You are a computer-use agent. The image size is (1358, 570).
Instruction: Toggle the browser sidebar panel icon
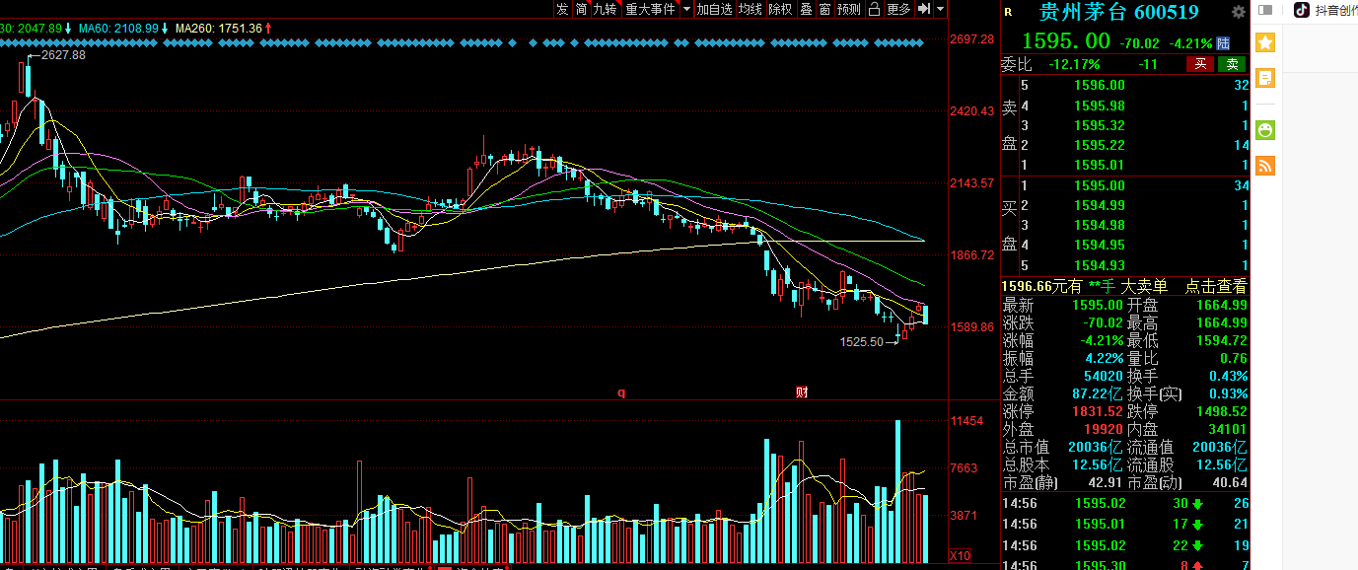click(x=1266, y=11)
